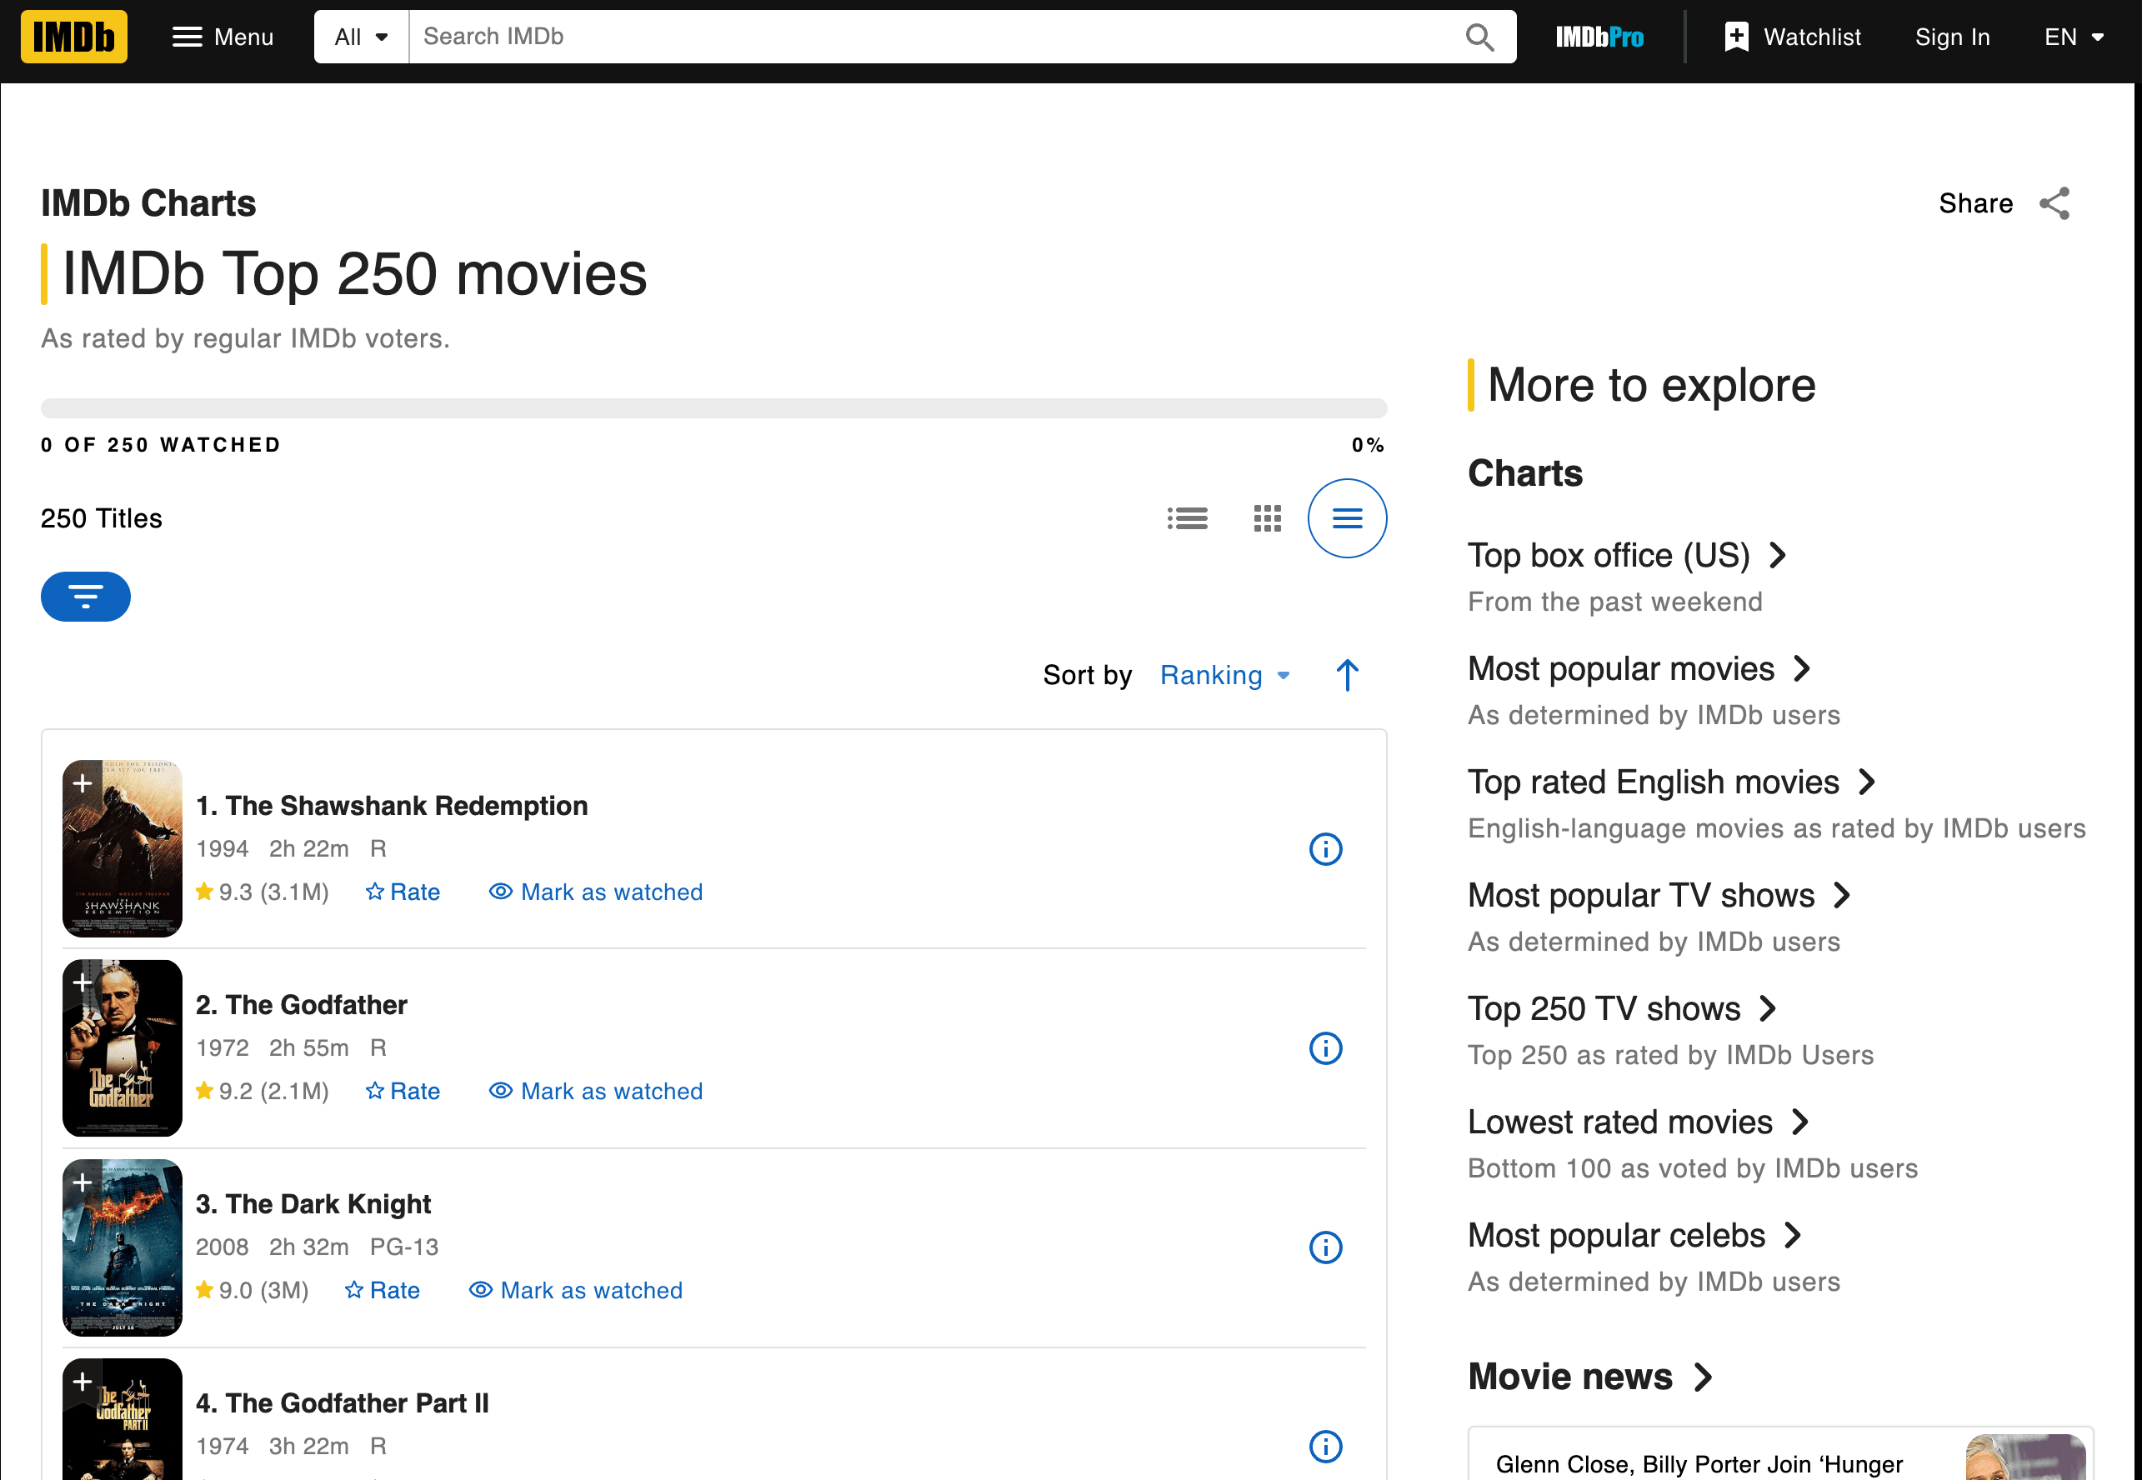Open Lowest rated movies chart
Screen dimensions: 2142x1480
[x=1639, y=1122]
